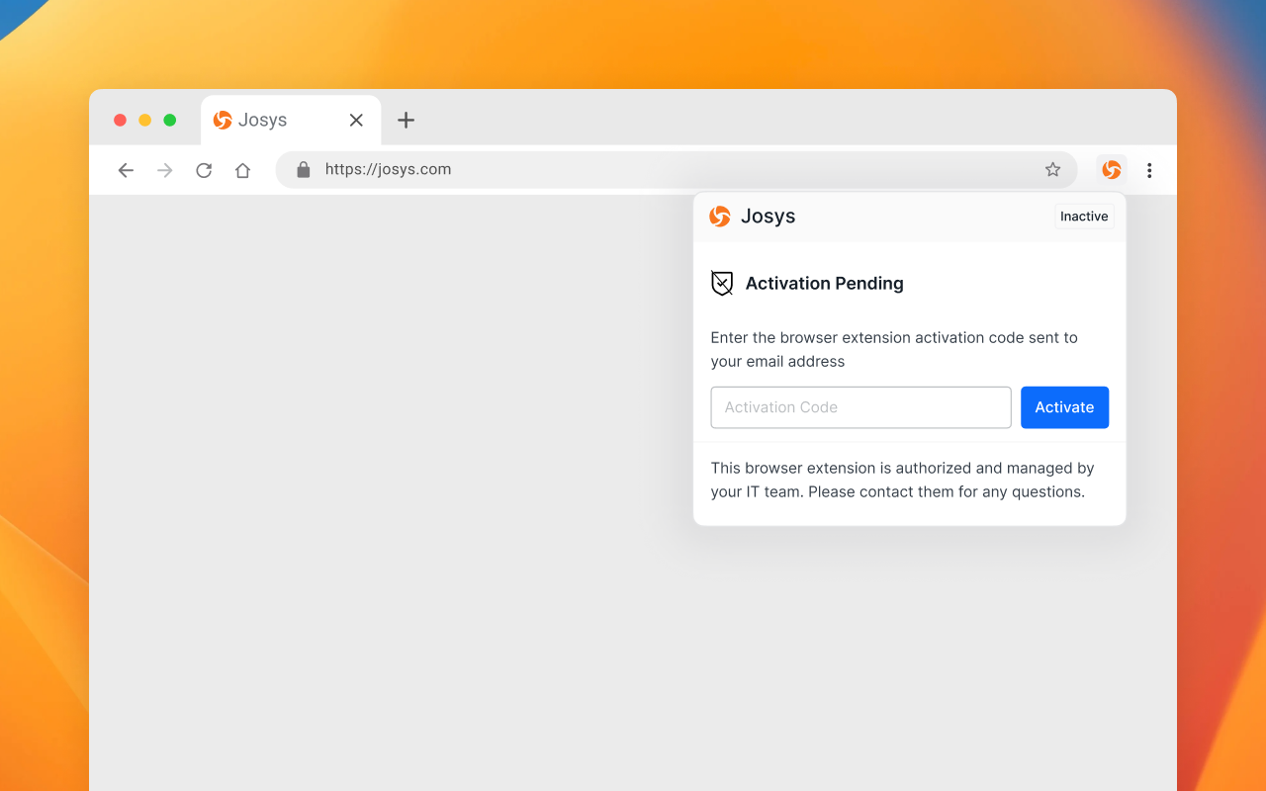Go back using the browser back arrow
The image size is (1266, 791).
click(x=126, y=170)
